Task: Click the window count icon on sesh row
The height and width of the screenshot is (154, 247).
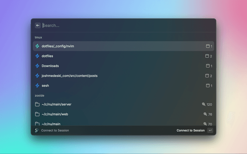Action: (207, 85)
